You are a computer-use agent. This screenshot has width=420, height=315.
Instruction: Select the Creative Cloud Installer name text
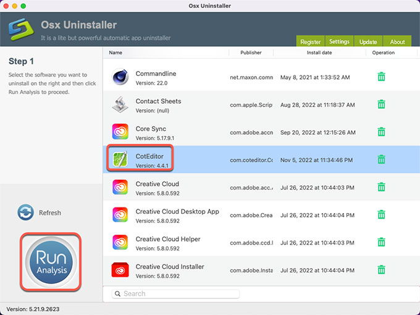tap(170, 267)
